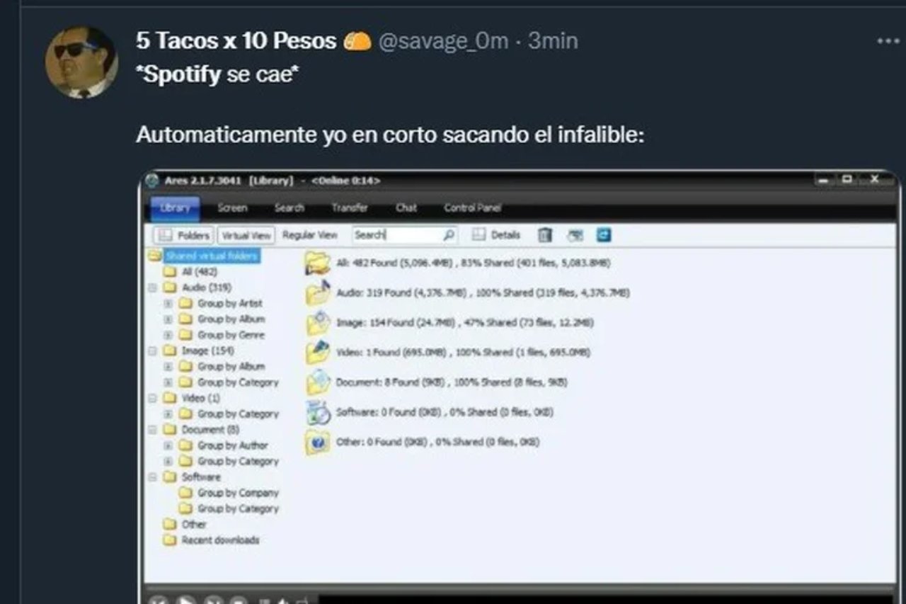Open the bold Spotify link in the tweet
906x604 pixels.
point(182,74)
